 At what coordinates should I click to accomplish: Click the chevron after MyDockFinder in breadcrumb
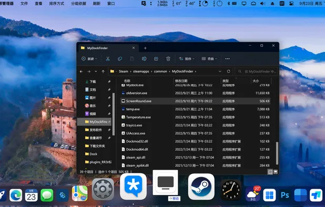tap(196, 71)
